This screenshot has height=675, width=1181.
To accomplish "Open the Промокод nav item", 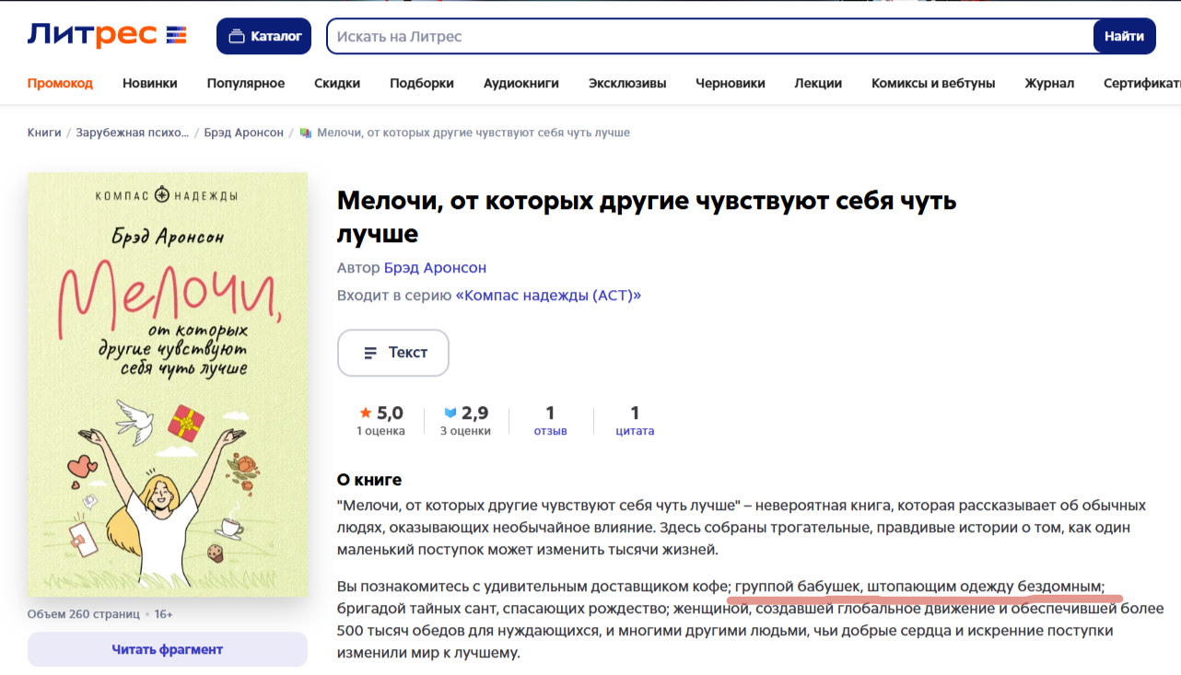I will 60,83.
